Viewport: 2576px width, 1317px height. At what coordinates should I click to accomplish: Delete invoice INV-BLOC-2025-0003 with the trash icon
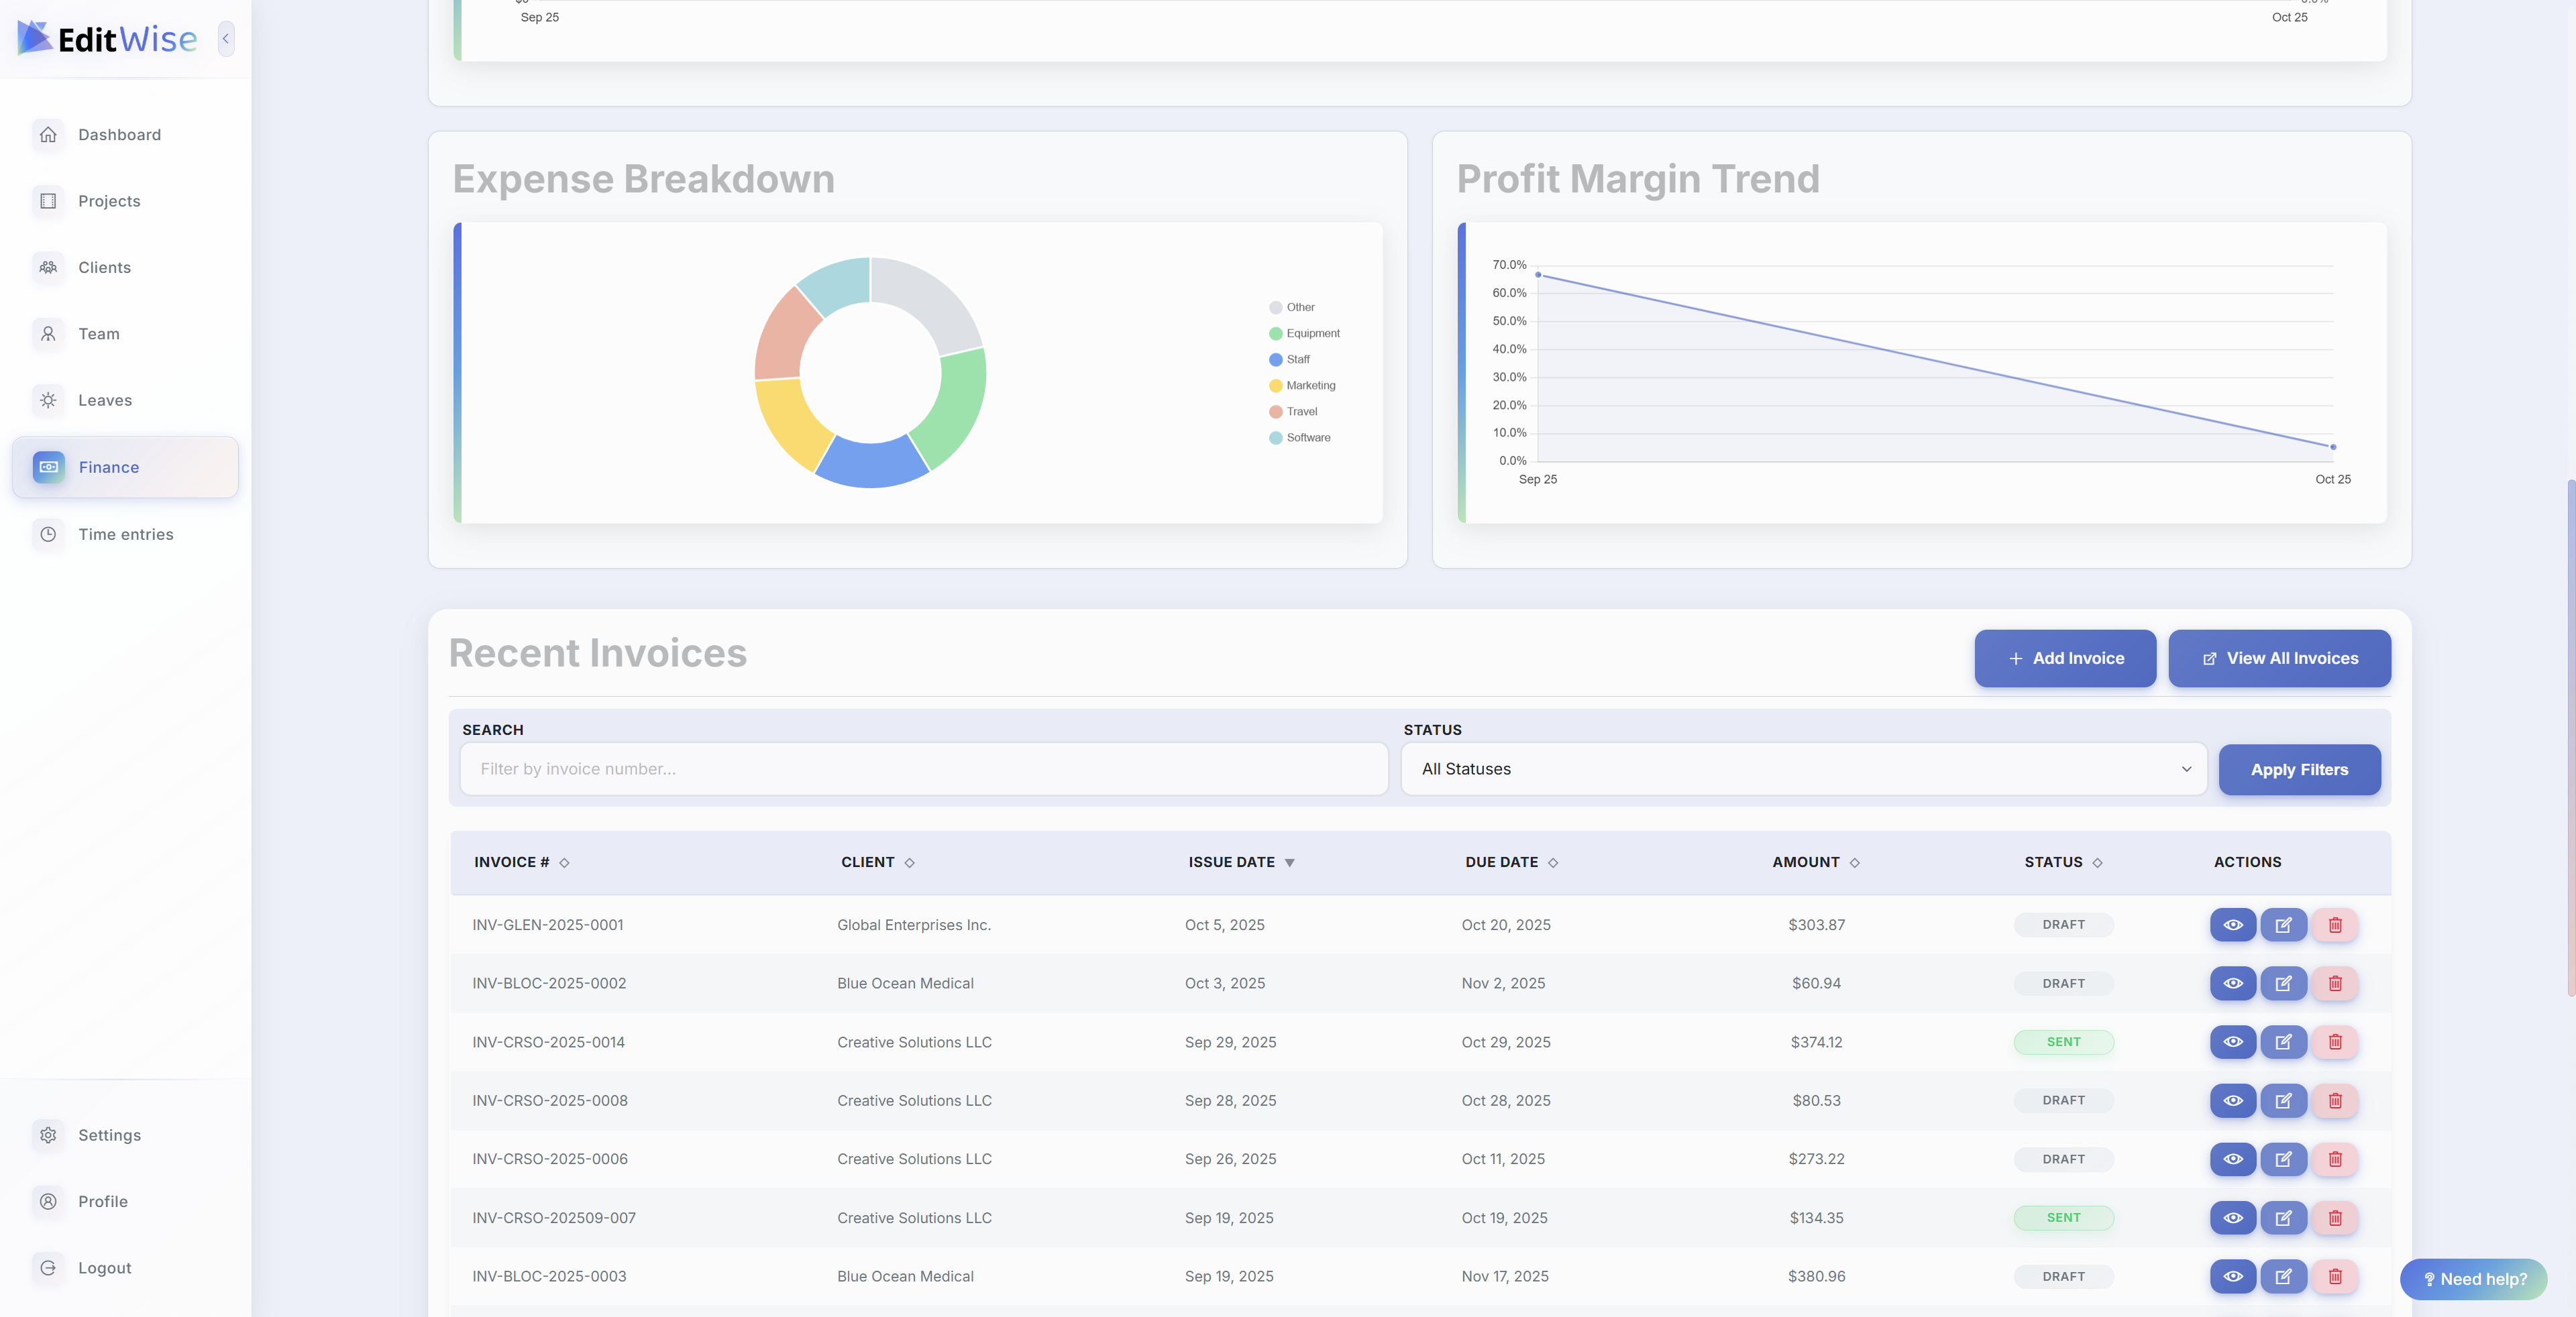tap(2335, 1276)
